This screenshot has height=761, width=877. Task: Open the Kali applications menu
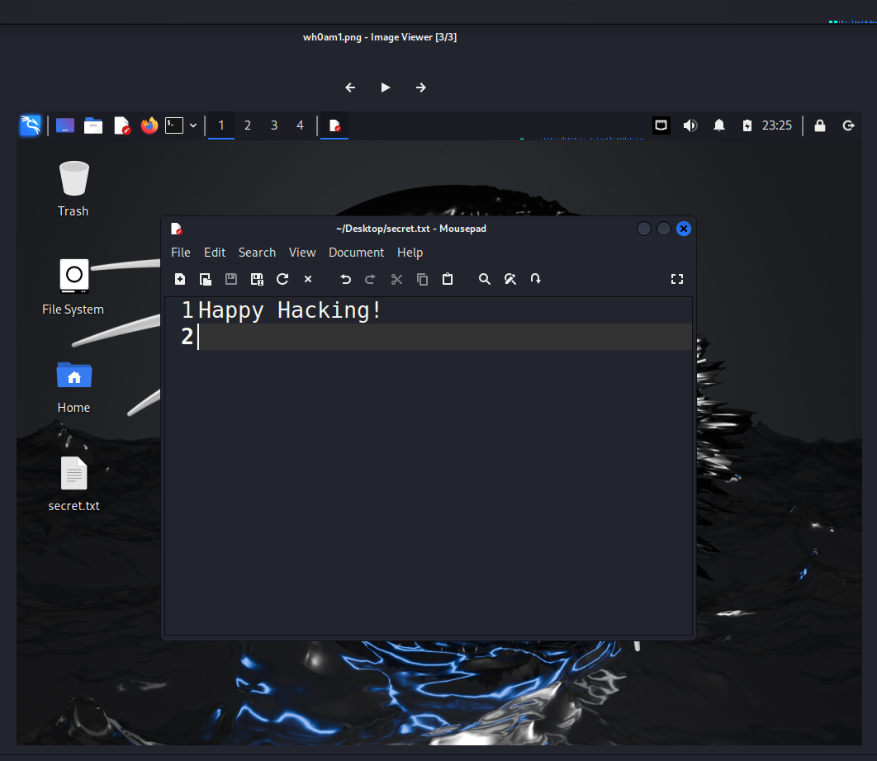31,125
